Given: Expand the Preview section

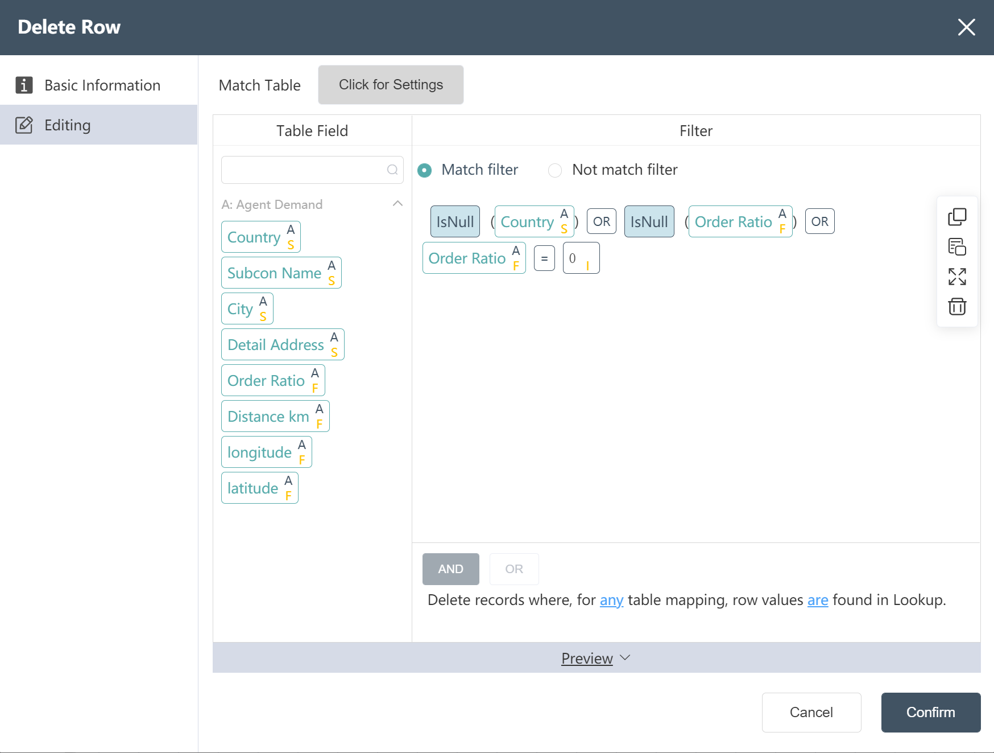Looking at the screenshot, I should (x=596, y=658).
